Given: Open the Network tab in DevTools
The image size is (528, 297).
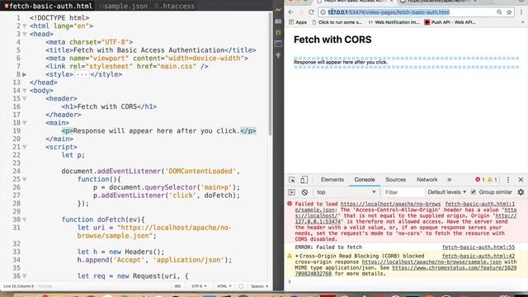Looking at the screenshot, I should pos(427,180).
